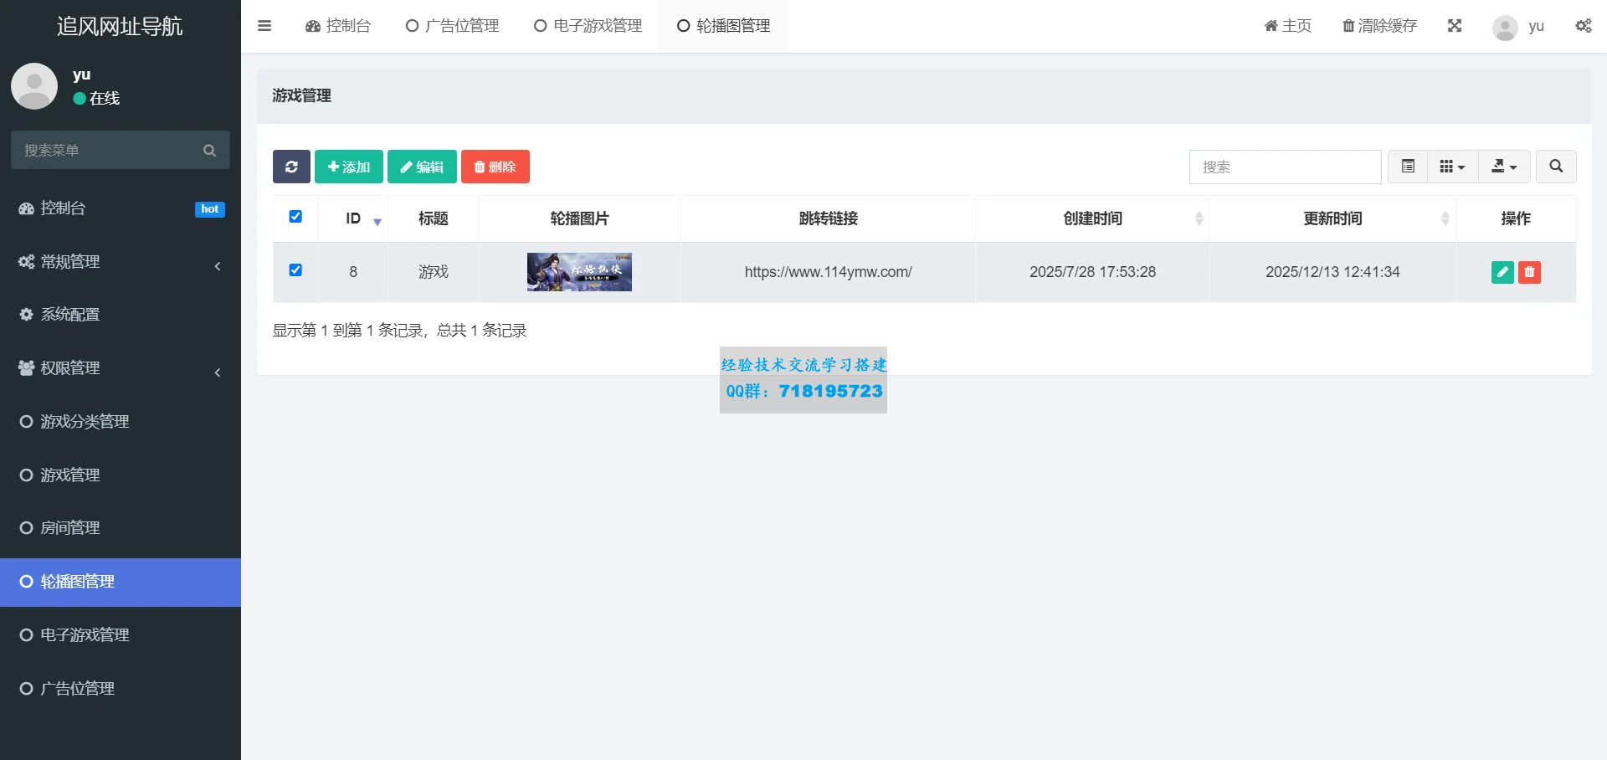Open the columns visibility dropdown
This screenshot has width=1607, height=760.
(x=1453, y=167)
